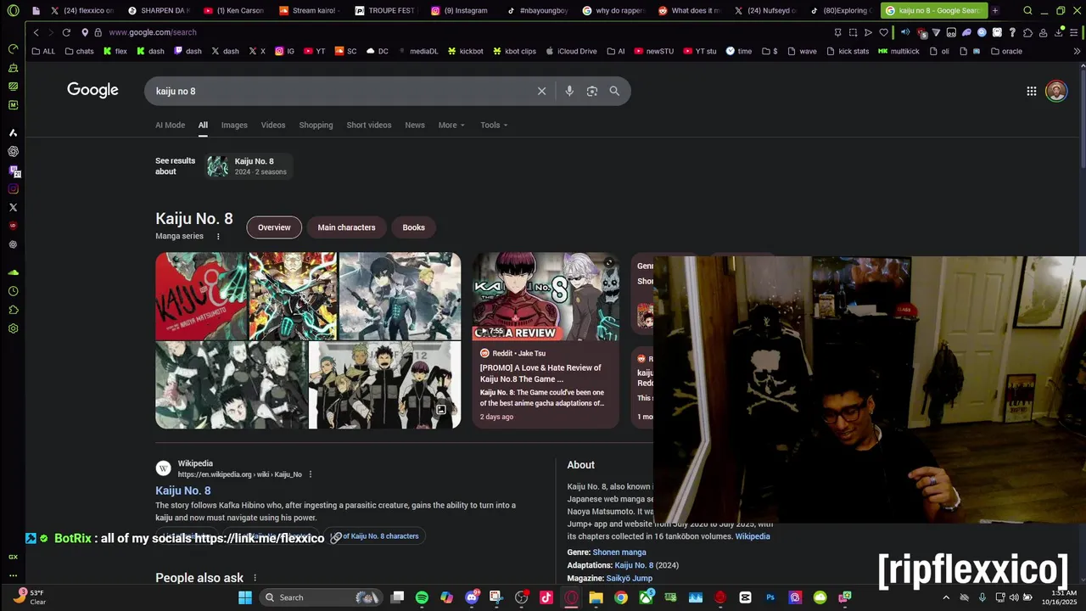Clear the search box with the X icon

tap(541, 91)
